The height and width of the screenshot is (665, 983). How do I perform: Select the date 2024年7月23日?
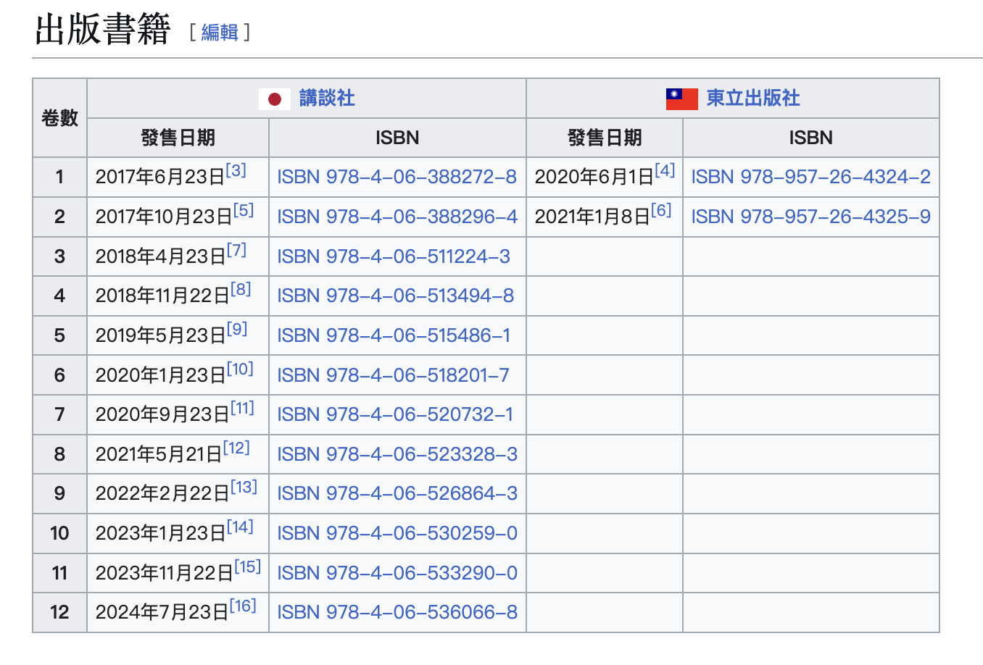[x=162, y=613]
